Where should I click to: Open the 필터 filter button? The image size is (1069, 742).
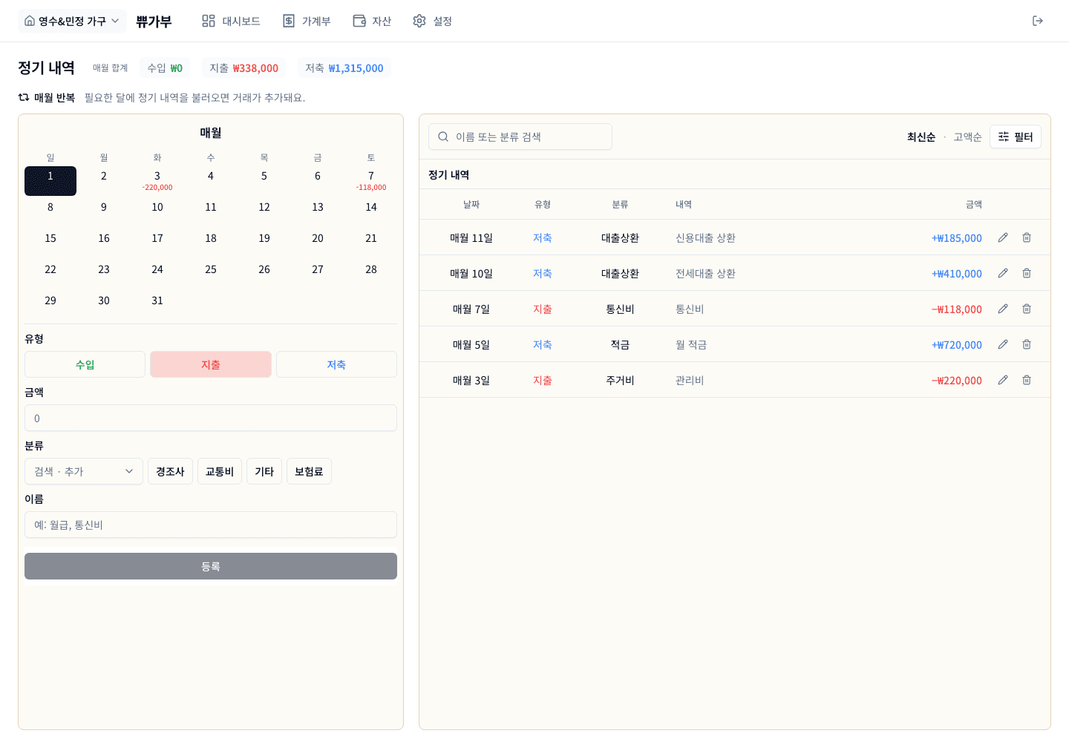pos(1016,137)
